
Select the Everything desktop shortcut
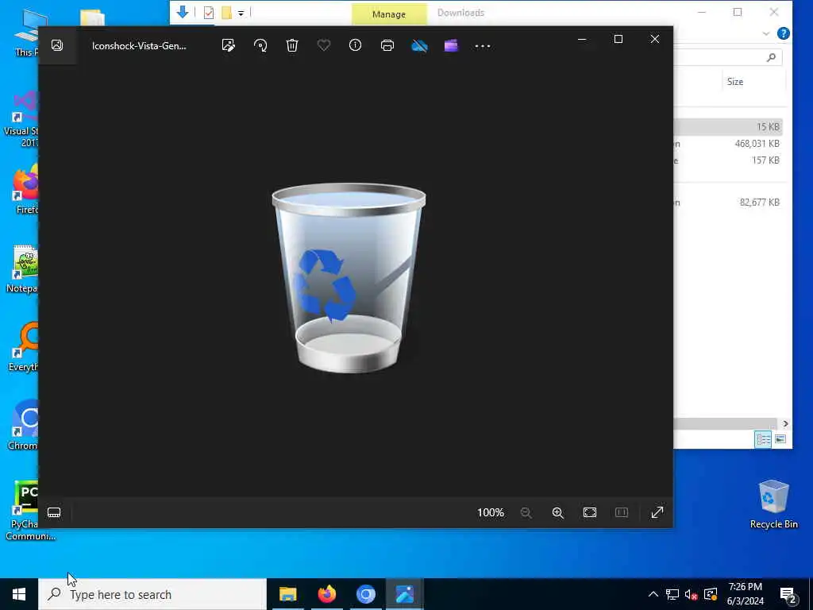23,346
